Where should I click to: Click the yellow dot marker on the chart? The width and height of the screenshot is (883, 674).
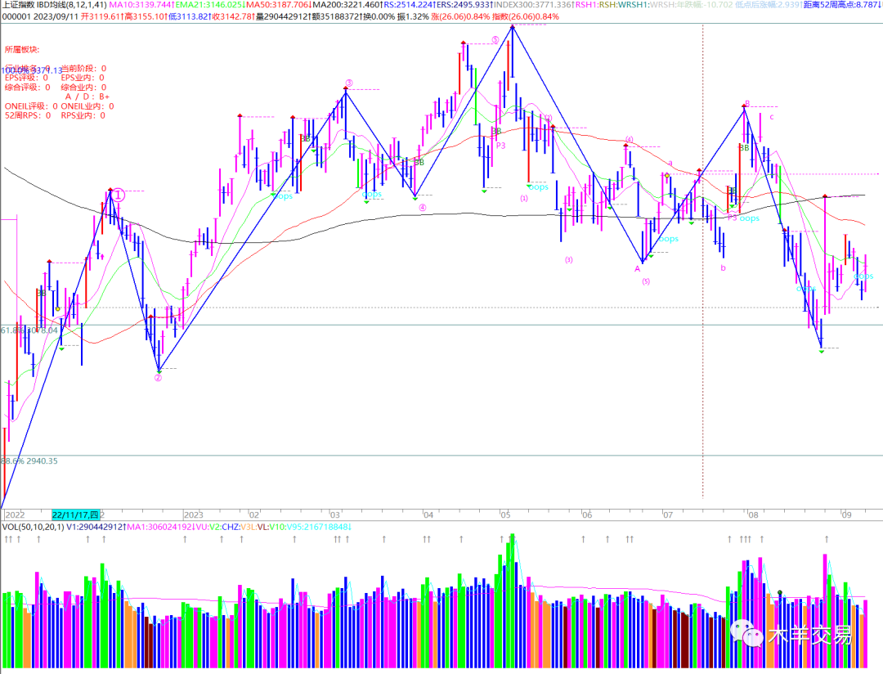tap(667, 176)
